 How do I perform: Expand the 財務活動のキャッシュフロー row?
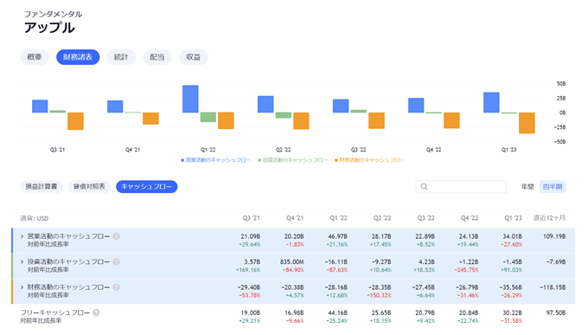click(x=22, y=287)
